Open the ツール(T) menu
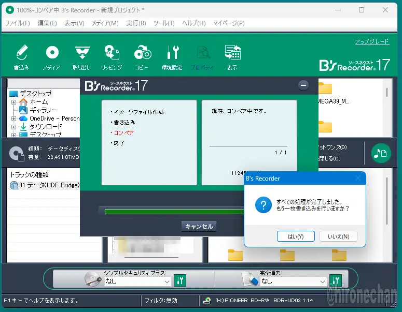This screenshot has width=402, height=312. coord(164,23)
